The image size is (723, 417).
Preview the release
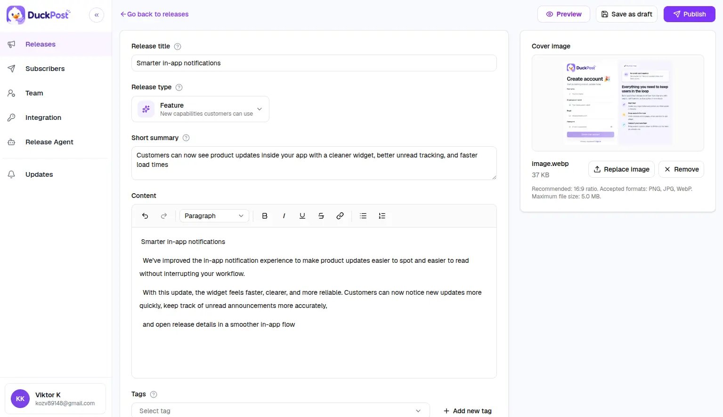pos(563,14)
